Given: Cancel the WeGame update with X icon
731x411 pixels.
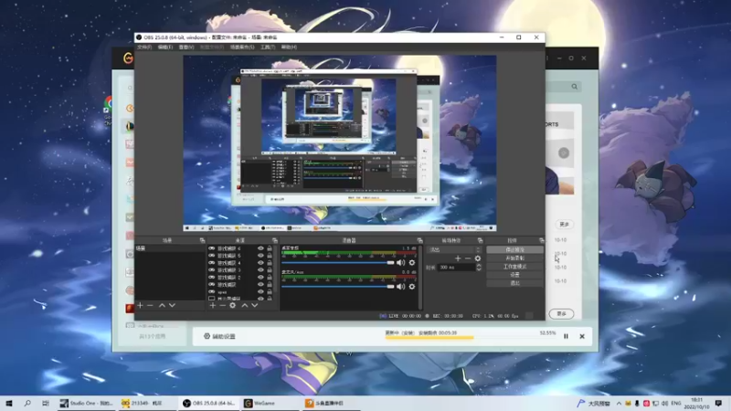Looking at the screenshot, I should coord(582,336).
